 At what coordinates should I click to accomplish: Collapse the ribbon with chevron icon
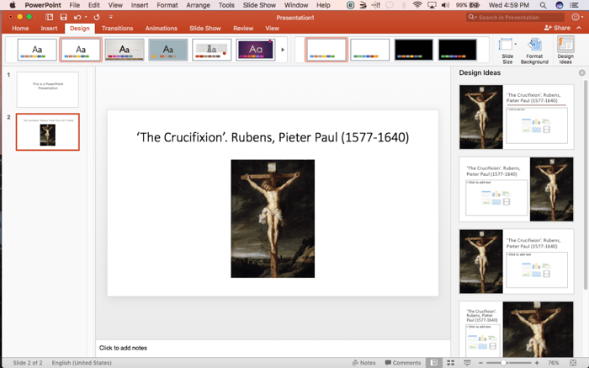coord(579,28)
